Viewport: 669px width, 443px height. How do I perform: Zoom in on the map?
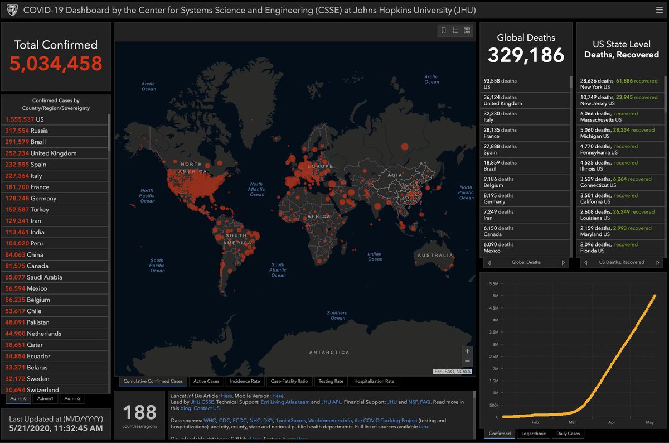pyautogui.click(x=467, y=351)
